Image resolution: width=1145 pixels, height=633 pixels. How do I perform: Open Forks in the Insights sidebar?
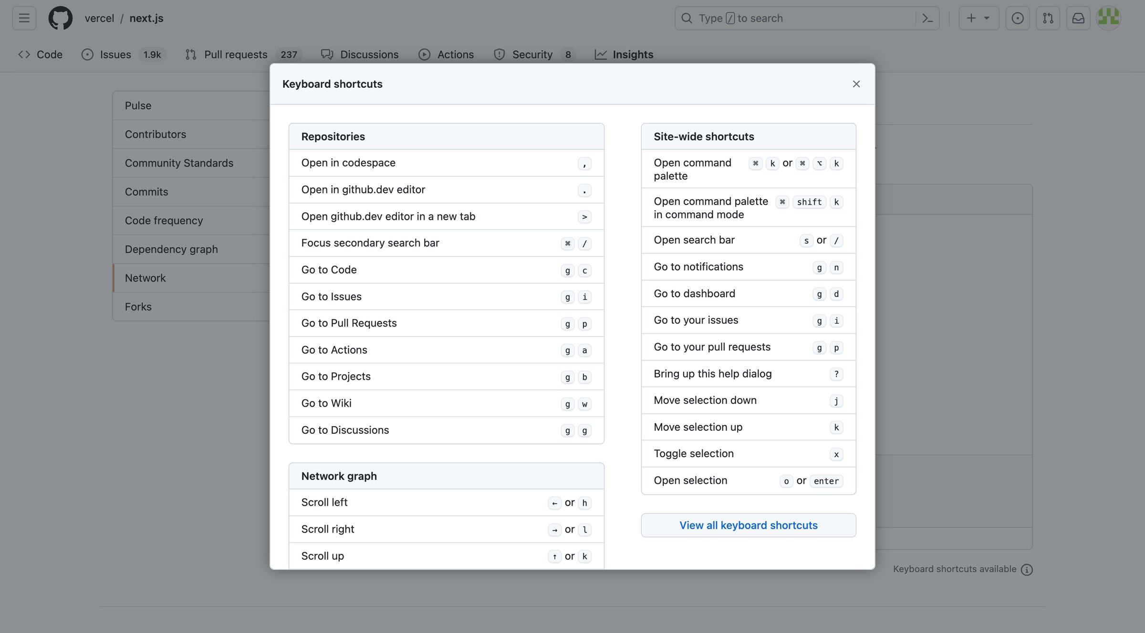tap(191, 306)
